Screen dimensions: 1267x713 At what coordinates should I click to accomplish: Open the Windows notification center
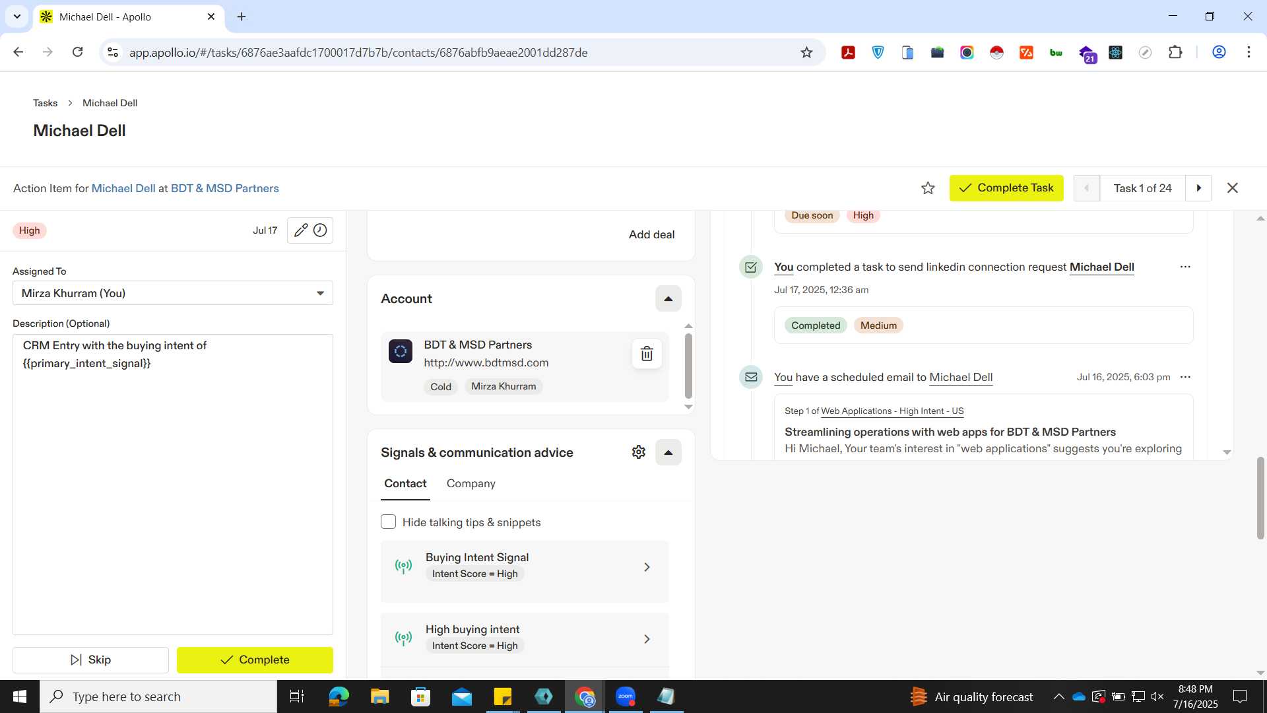click(1240, 696)
